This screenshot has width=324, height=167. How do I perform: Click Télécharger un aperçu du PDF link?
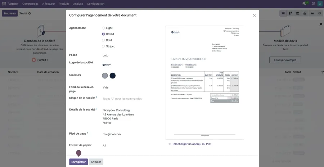point(192,144)
